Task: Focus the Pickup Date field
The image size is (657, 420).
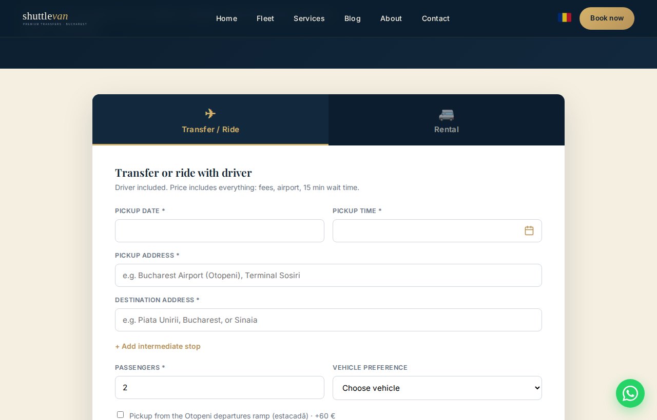Action: tap(220, 230)
